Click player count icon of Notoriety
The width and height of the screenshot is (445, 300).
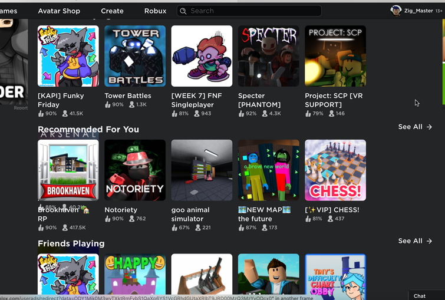pos(131,219)
